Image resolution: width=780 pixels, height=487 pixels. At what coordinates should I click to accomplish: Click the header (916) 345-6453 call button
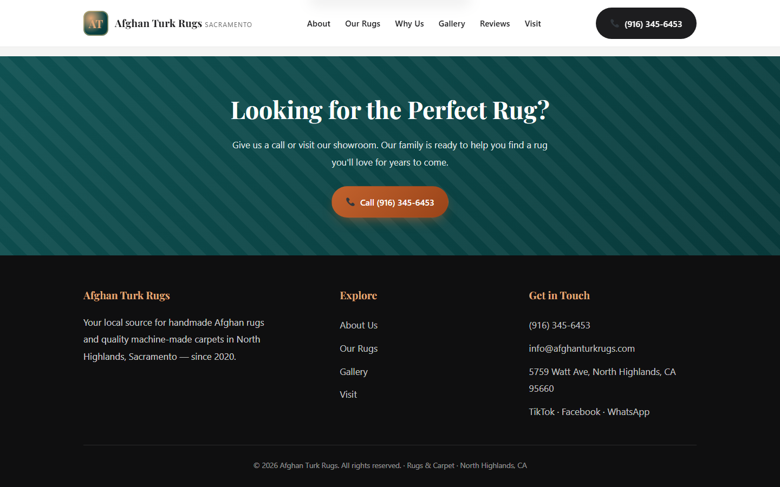(x=646, y=23)
